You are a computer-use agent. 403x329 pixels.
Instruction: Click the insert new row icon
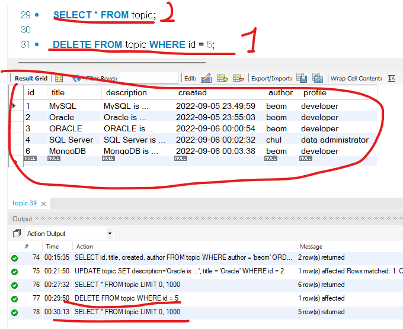point(222,78)
